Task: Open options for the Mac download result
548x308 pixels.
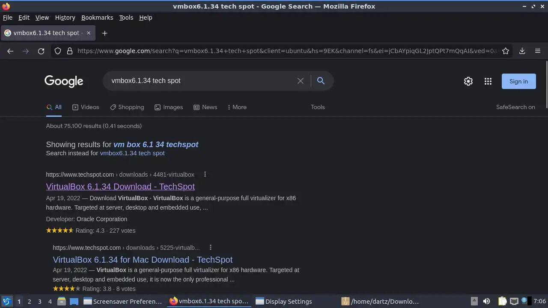Action: 210,247
